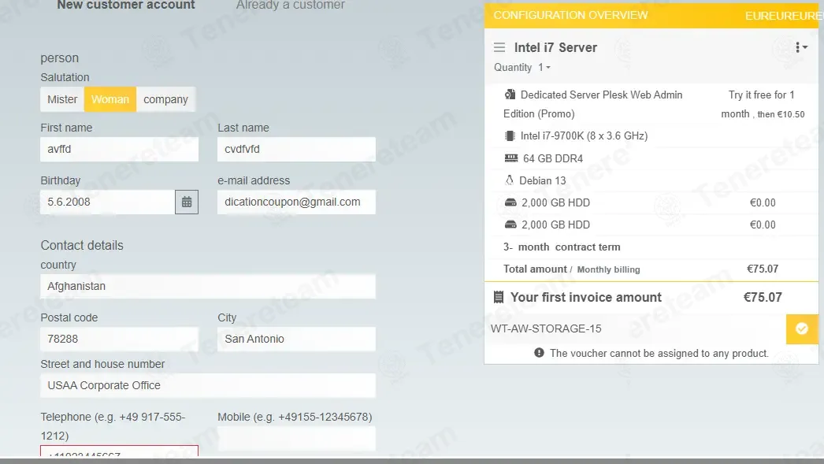Click the First name field with avffd

click(119, 149)
